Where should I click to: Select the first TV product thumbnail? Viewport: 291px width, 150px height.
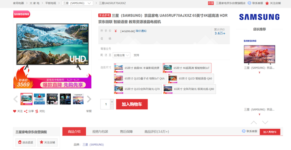coord(26,99)
